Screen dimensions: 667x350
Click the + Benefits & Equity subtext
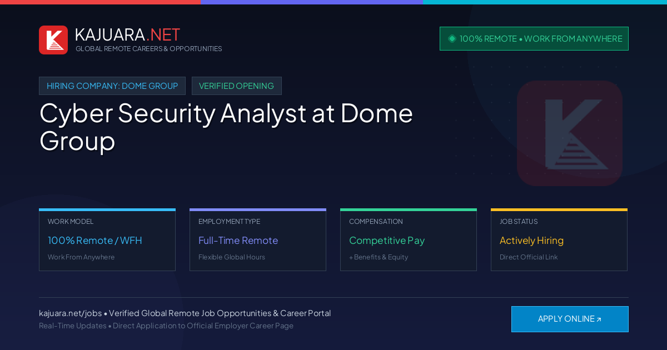[379, 257]
